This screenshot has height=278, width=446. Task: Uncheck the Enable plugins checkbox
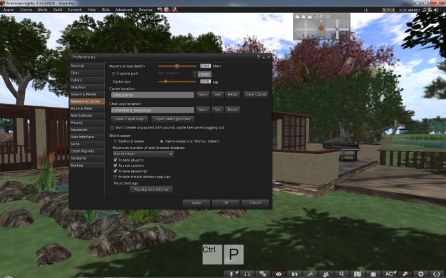(x=115, y=160)
